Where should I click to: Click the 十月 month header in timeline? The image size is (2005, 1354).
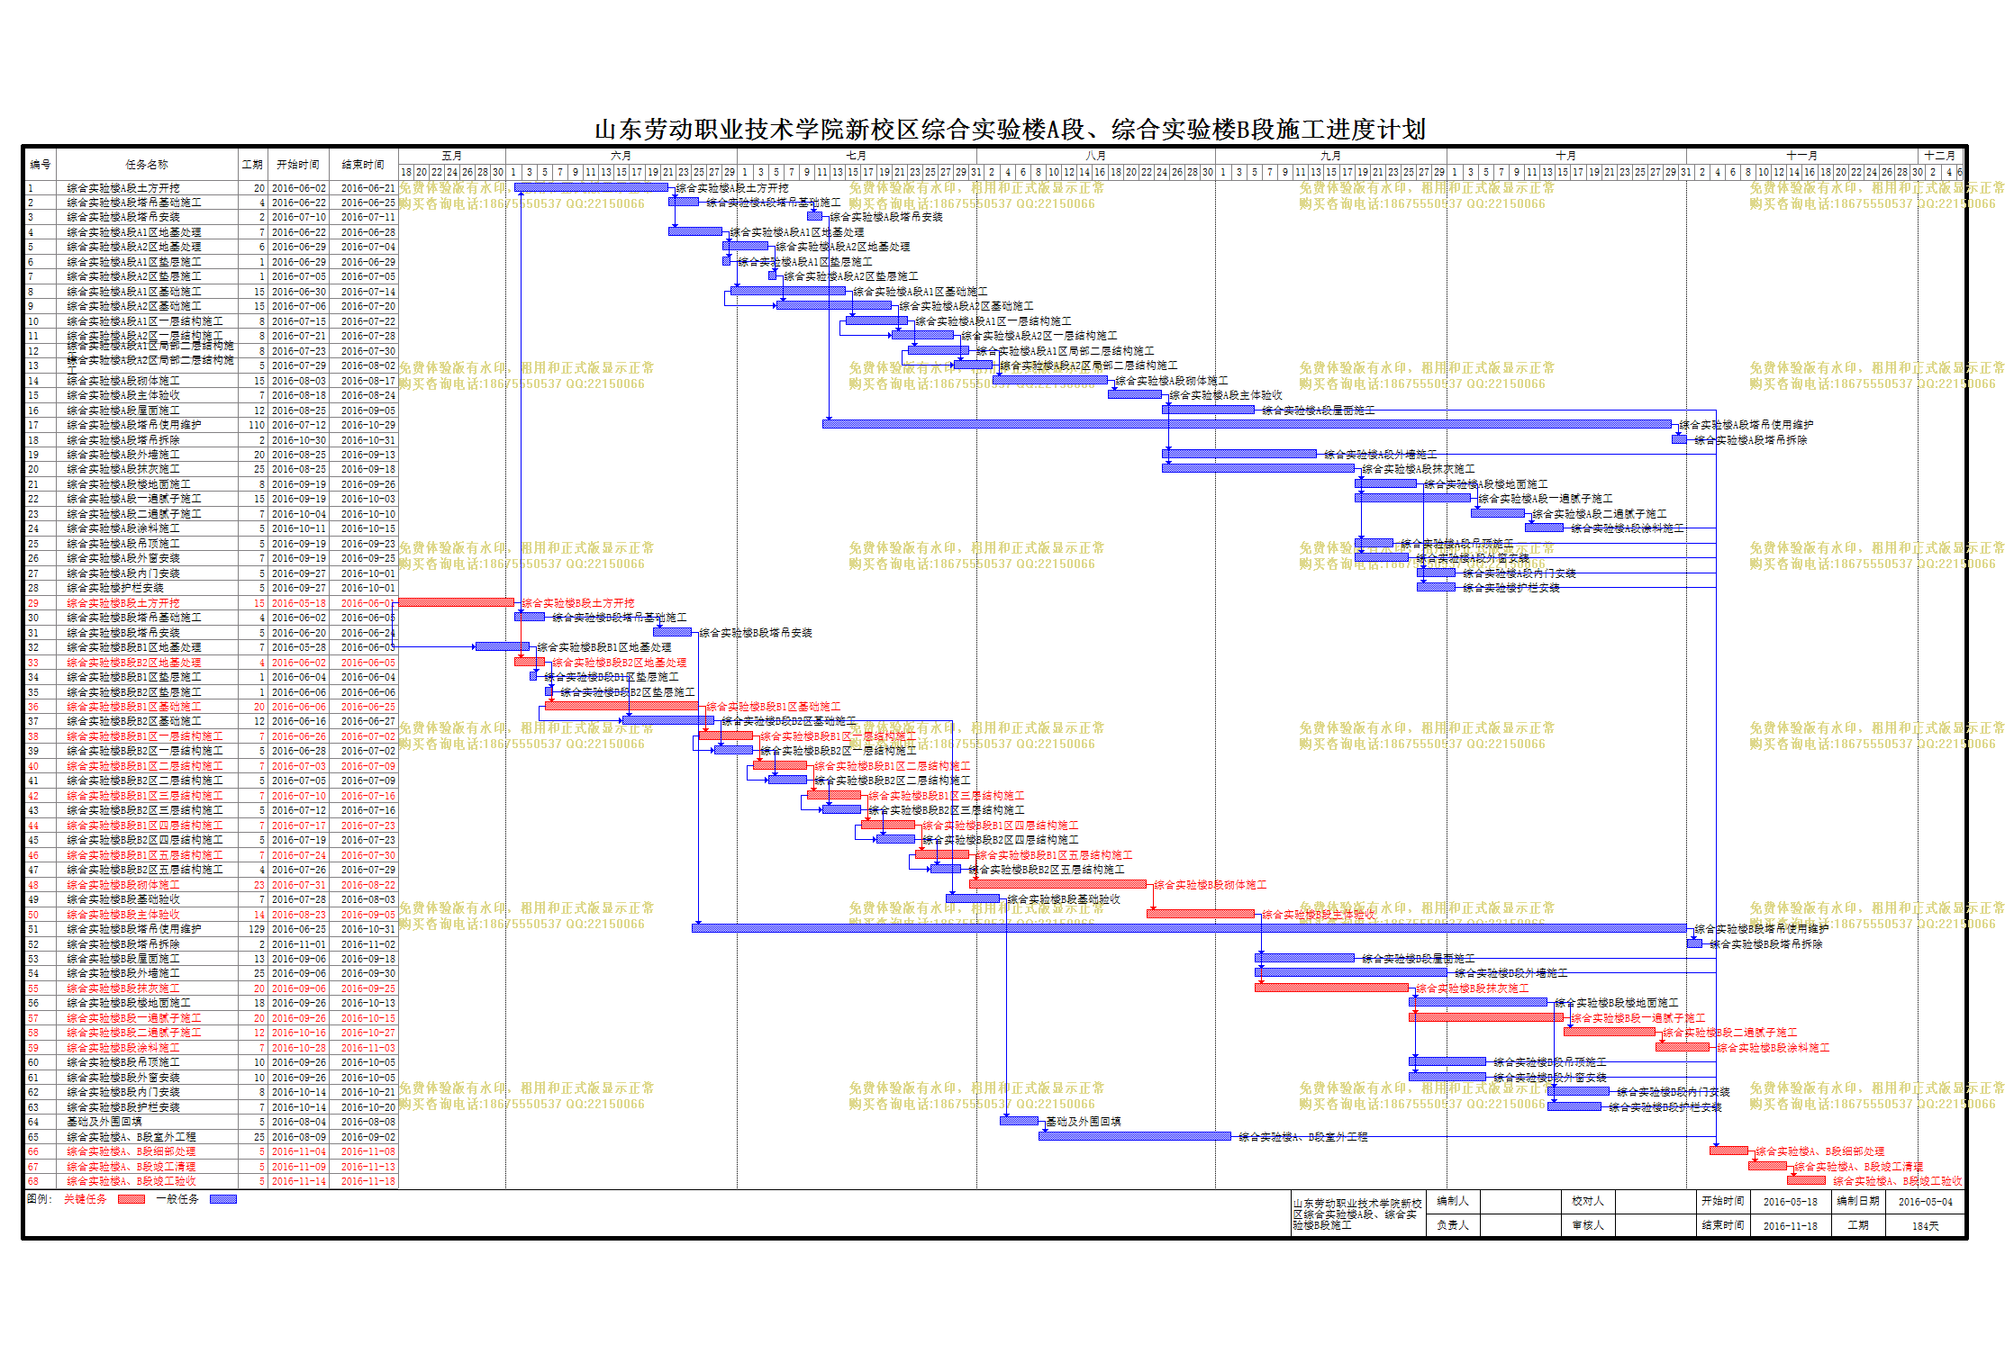[x=1566, y=156]
